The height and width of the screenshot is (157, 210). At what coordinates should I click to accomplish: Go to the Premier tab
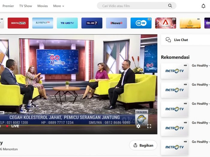8,6
